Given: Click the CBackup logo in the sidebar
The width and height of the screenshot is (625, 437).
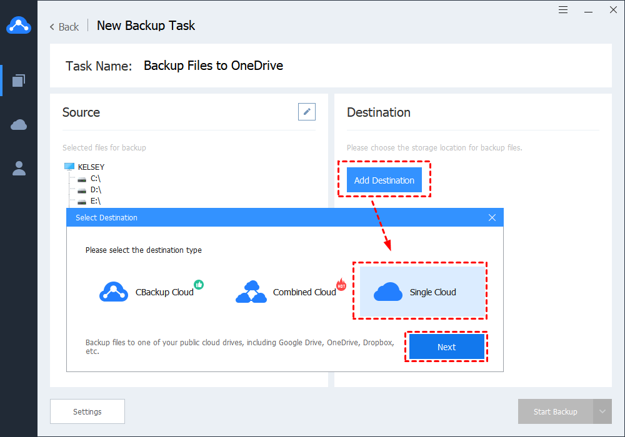Looking at the screenshot, I should click(18, 26).
